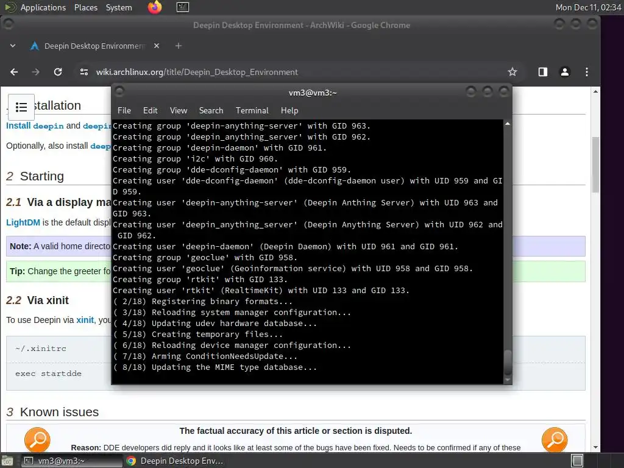Viewport: 624px width, 468px height.
Task: Toggle the ArchWiki table of contents
Action: 21,107
